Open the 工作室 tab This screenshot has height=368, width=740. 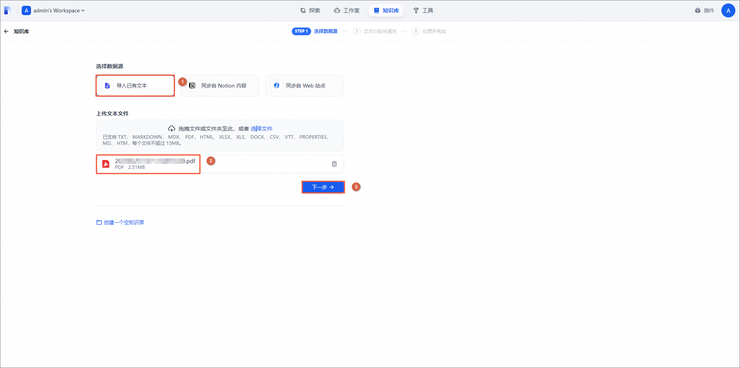[x=347, y=10]
